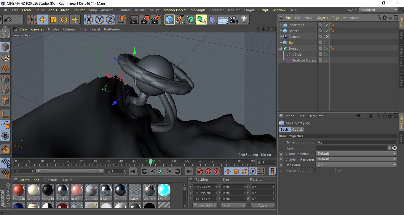Open the Edit Render Settings icon

point(156,20)
